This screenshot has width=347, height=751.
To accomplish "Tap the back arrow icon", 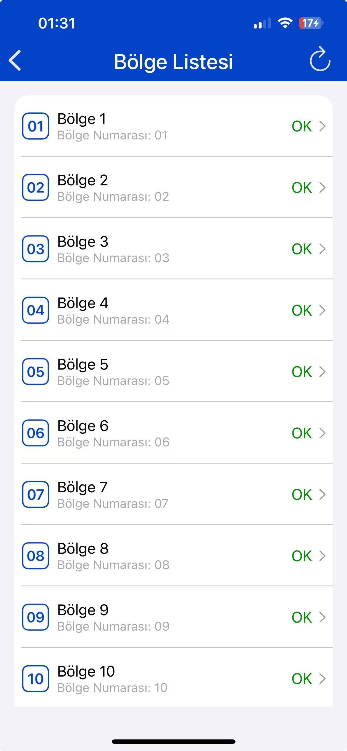I will click(x=15, y=61).
